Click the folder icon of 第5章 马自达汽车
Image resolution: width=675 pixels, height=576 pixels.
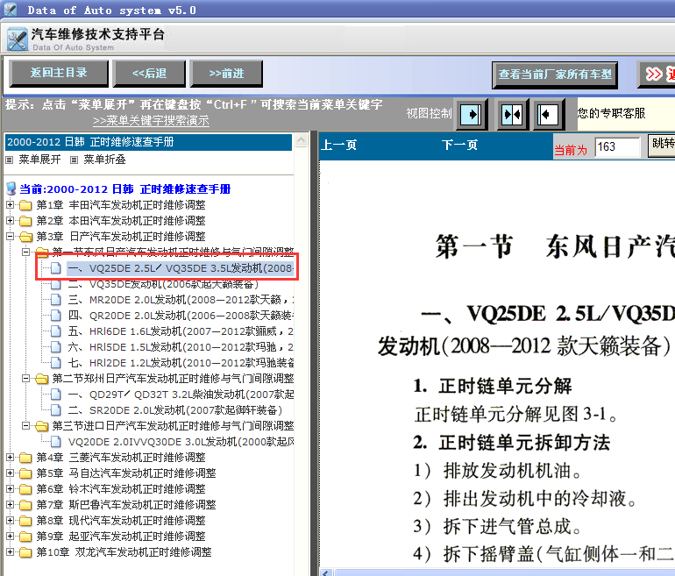point(25,473)
